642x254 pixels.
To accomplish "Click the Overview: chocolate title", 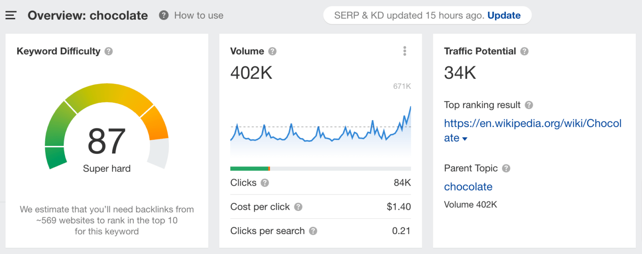I will tap(88, 15).
